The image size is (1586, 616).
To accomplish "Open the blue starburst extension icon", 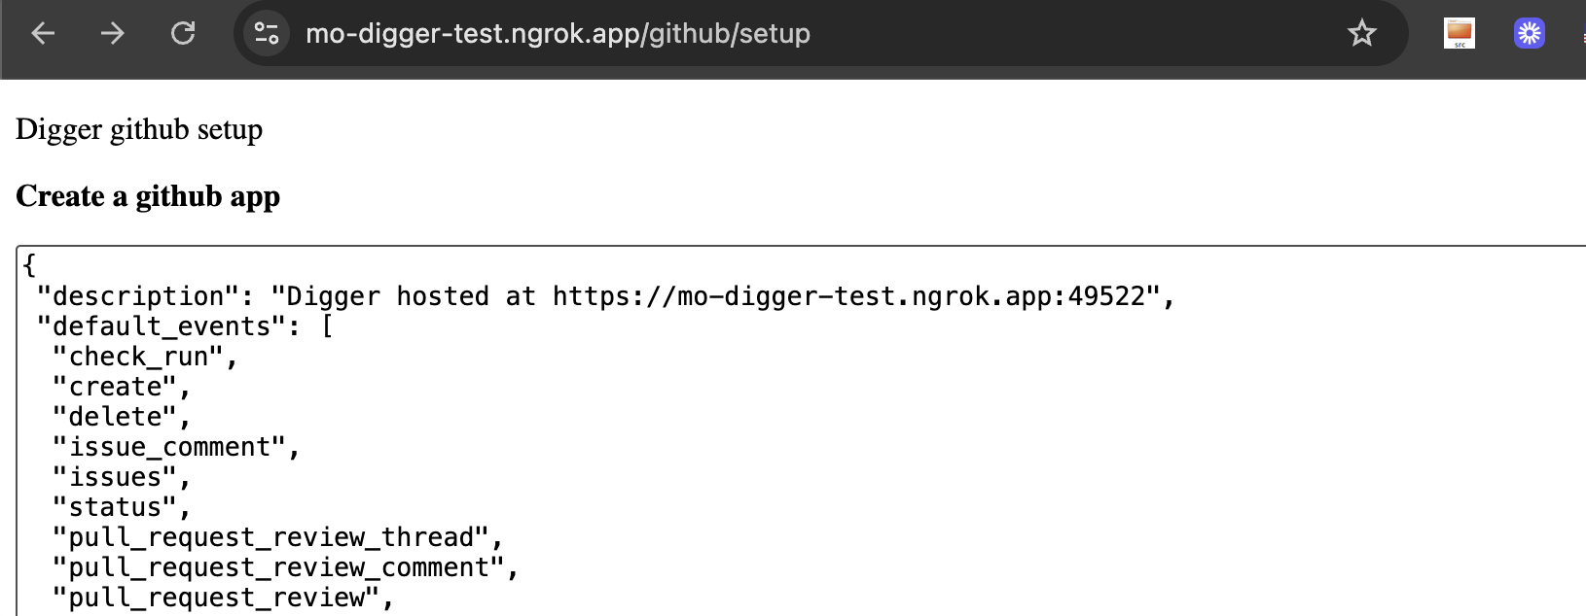I will [x=1530, y=33].
